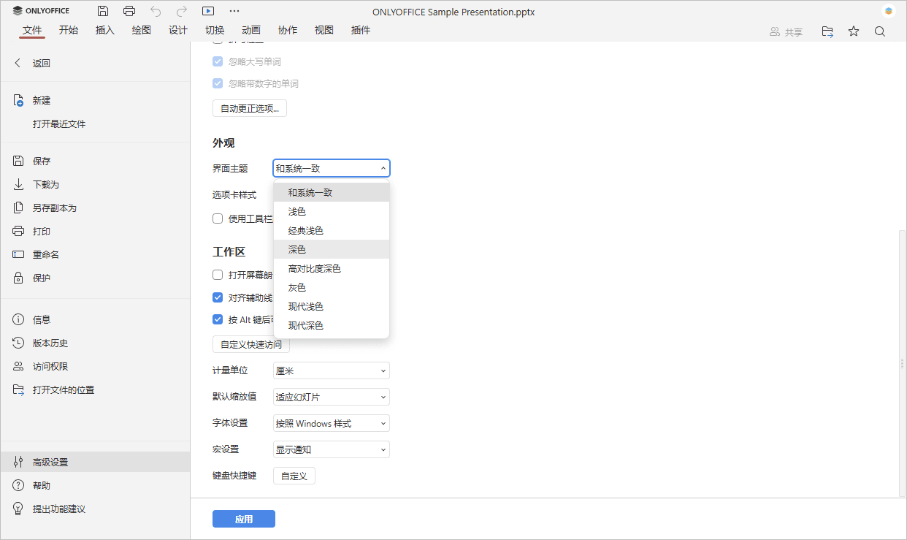Switch to the 插入 ribbon tab
Image resolution: width=907 pixels, height=540 pixels.
[x=104, y=30]
